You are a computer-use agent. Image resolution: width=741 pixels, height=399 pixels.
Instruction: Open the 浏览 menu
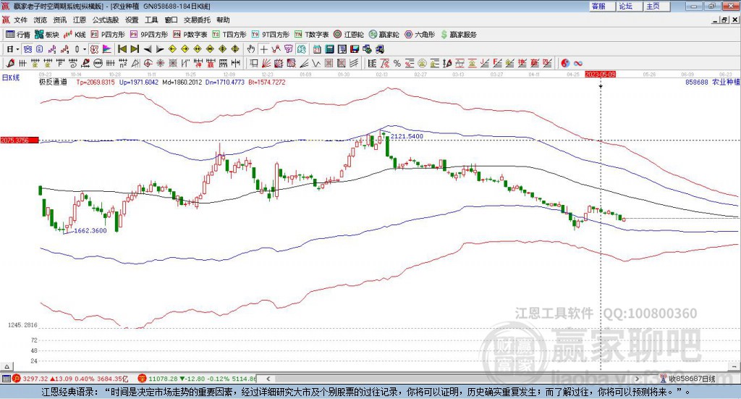coord(41,20)
